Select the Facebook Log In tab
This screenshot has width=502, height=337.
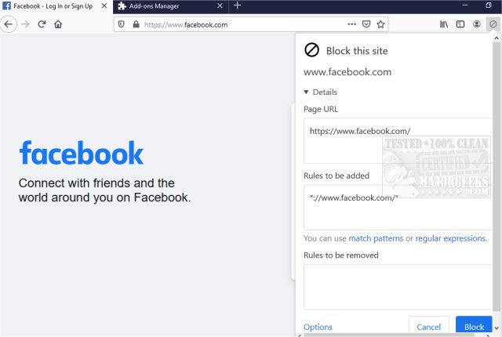(55, 5)
